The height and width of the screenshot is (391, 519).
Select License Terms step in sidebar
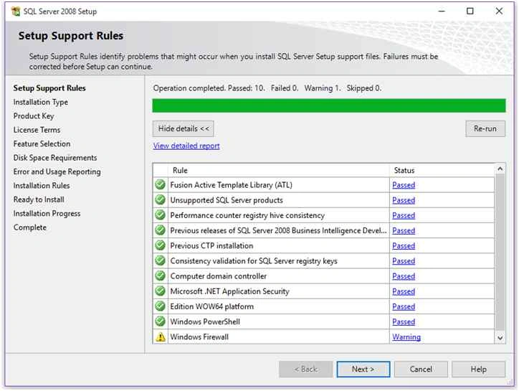pos(37,130)
